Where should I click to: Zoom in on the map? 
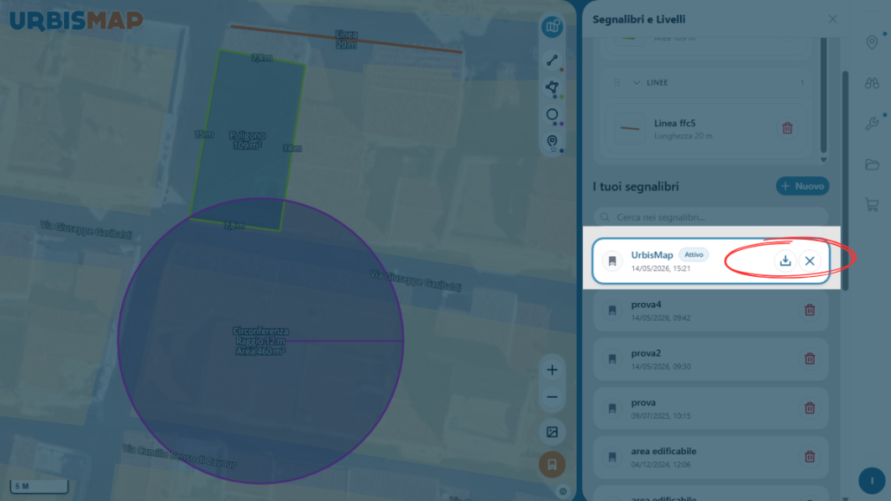(552, 370)
